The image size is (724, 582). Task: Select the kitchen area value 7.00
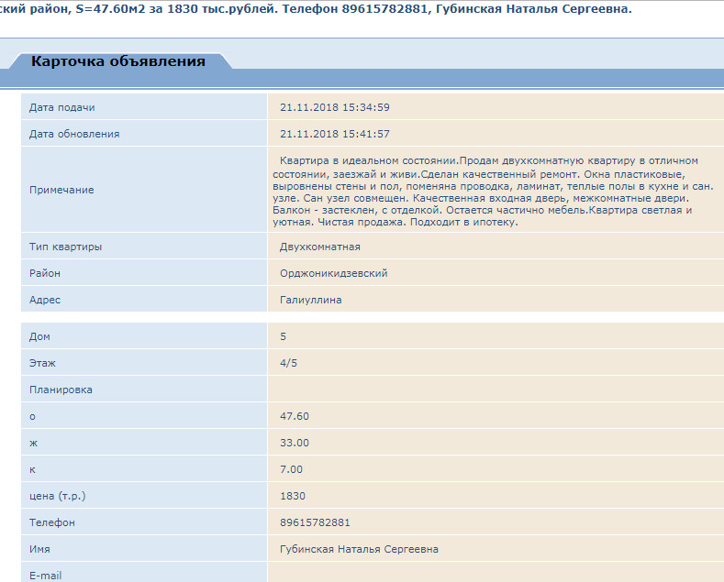[291, 469]
